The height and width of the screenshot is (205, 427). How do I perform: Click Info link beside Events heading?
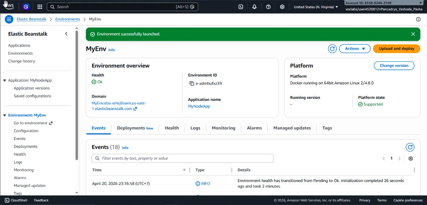click(x=125, y=148)
